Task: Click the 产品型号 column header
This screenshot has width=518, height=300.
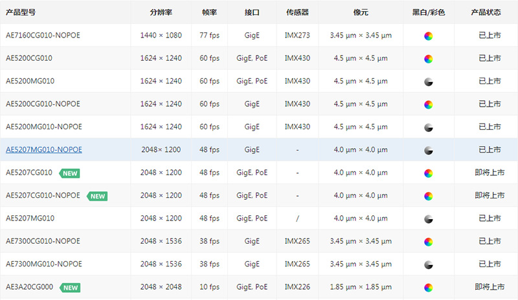Action: [x=21, y=12]
